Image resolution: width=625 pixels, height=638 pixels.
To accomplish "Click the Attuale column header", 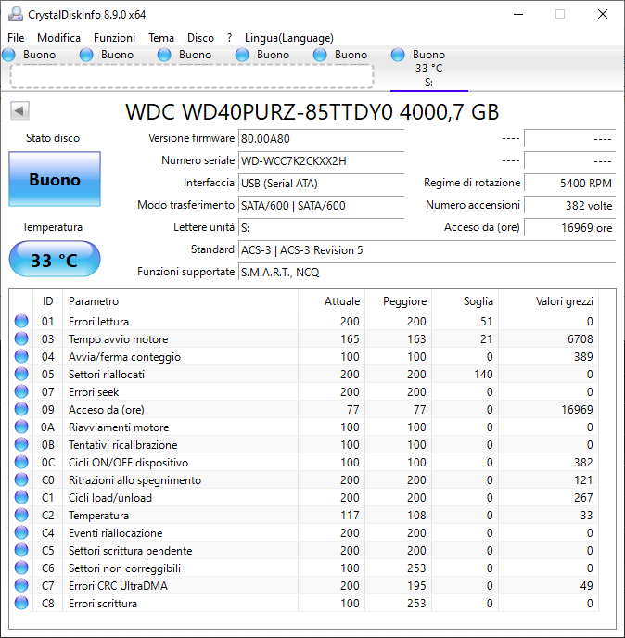I will pyautogui.click(x=332, y=301).
